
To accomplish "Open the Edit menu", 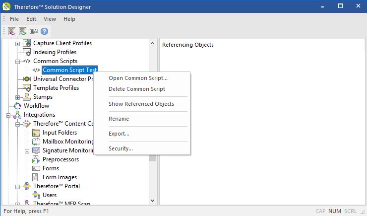I will (x=31, y=19).
